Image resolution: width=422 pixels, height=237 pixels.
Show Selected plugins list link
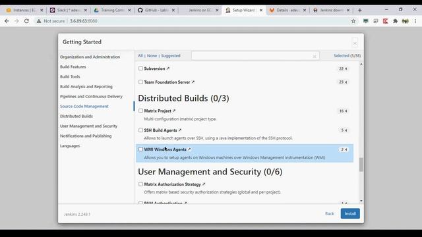(x=347, y=55)
